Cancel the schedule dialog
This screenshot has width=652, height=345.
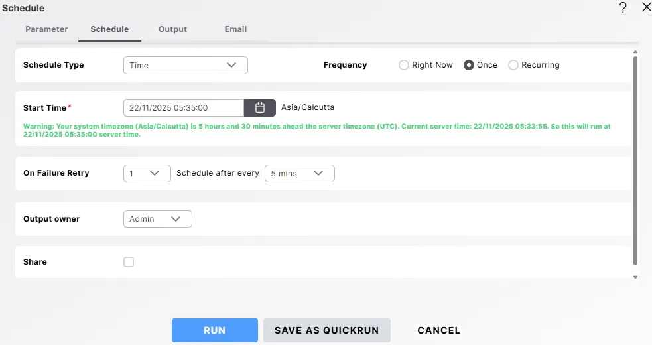[x=438, y=330]
